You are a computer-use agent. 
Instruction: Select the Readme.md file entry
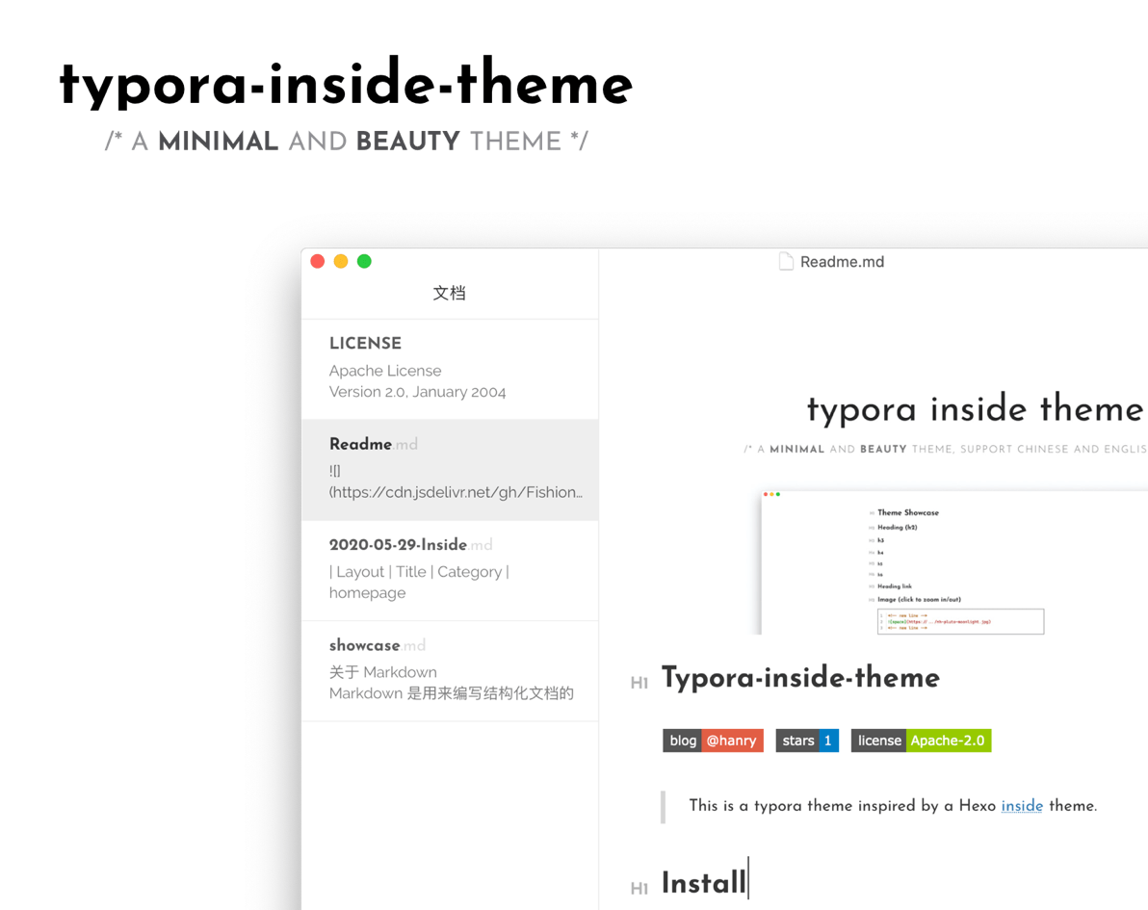(450, 470)
